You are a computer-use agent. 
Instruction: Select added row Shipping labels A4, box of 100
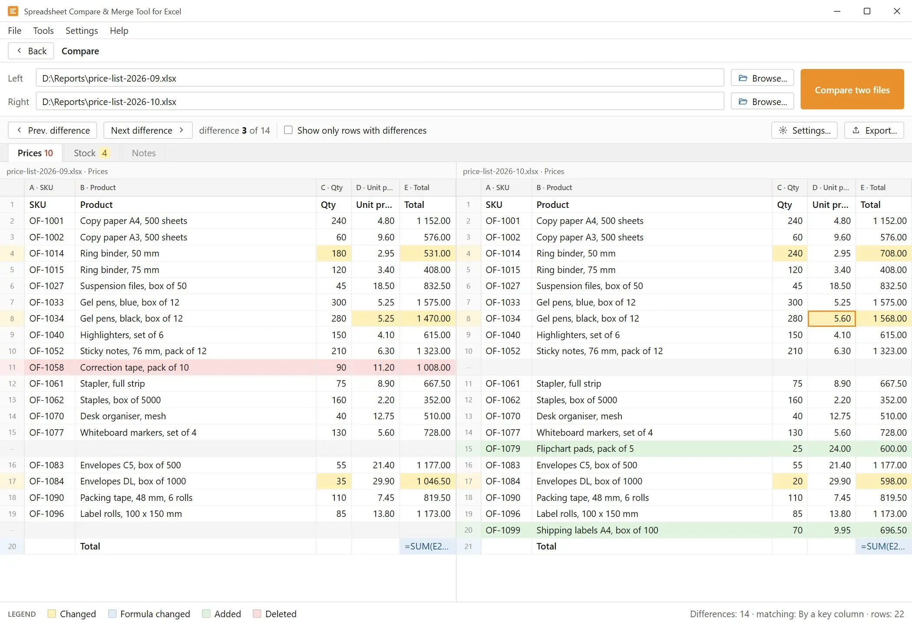(684, 530)
